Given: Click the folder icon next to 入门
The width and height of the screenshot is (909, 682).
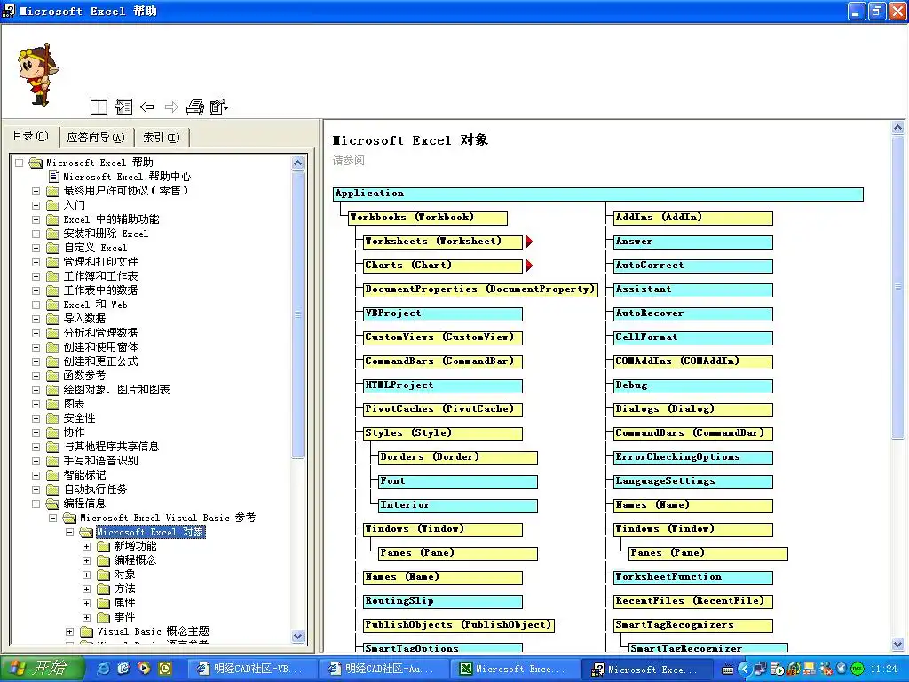Looking at the screenshot, I should 52,205.
